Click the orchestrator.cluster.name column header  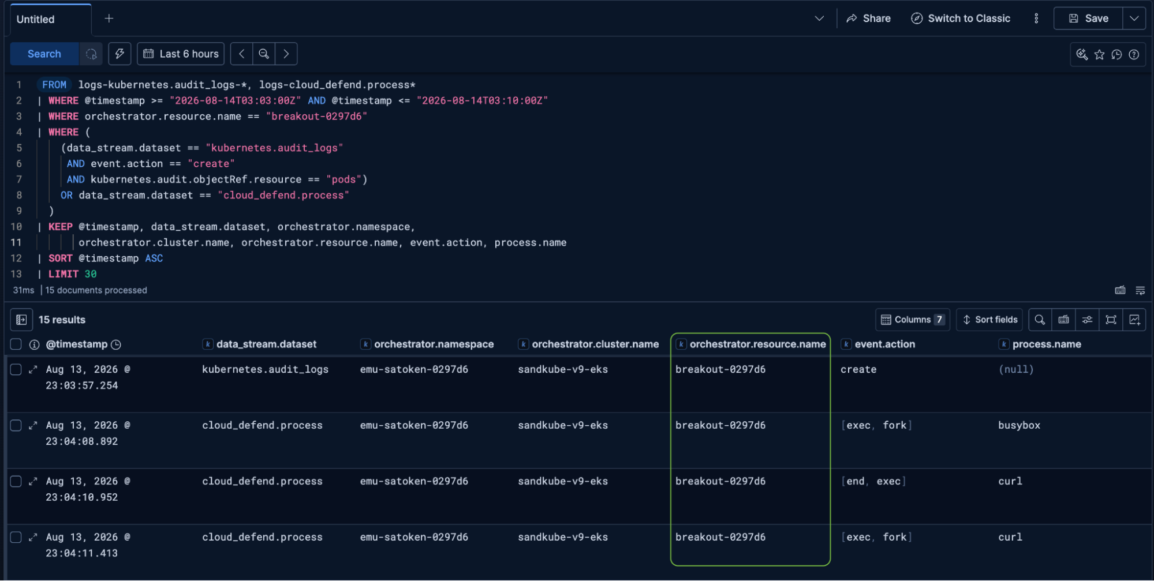(595, 344)
